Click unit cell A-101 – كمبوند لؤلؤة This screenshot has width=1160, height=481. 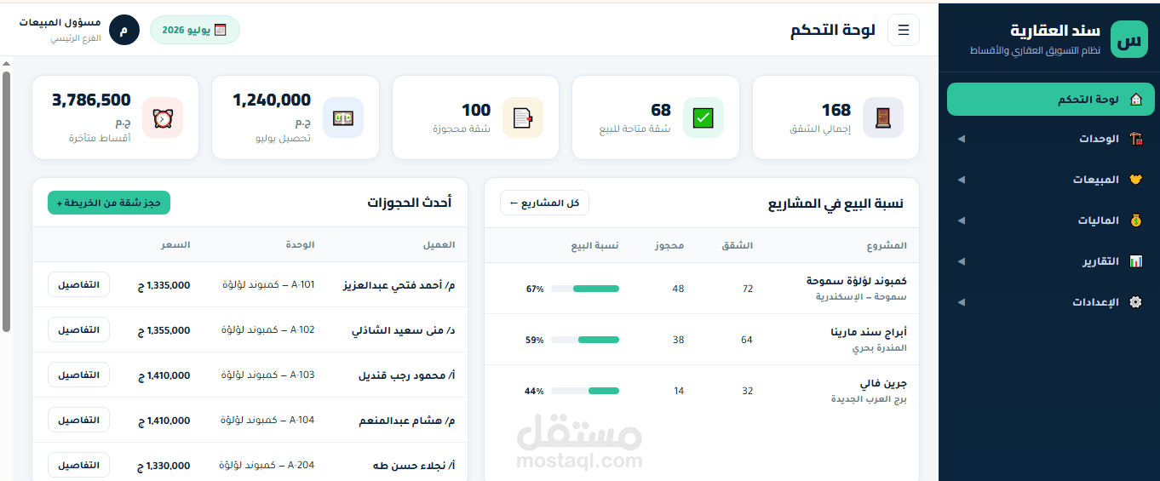pos(268,284)
